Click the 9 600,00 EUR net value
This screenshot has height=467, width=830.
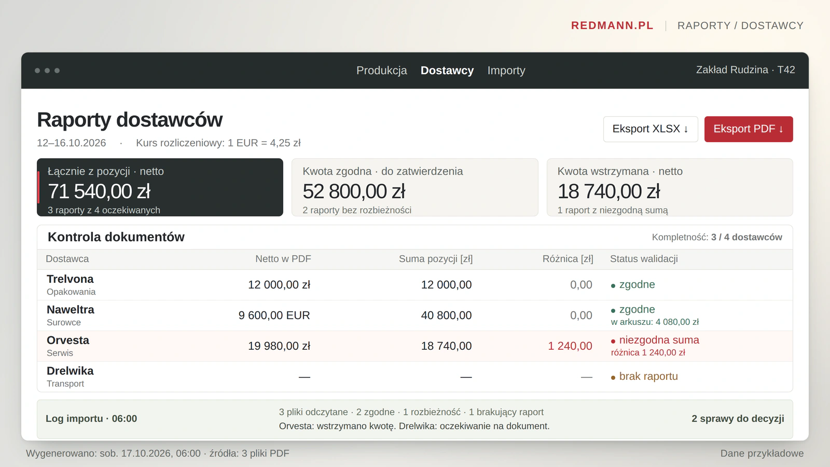tap(274, 315)
